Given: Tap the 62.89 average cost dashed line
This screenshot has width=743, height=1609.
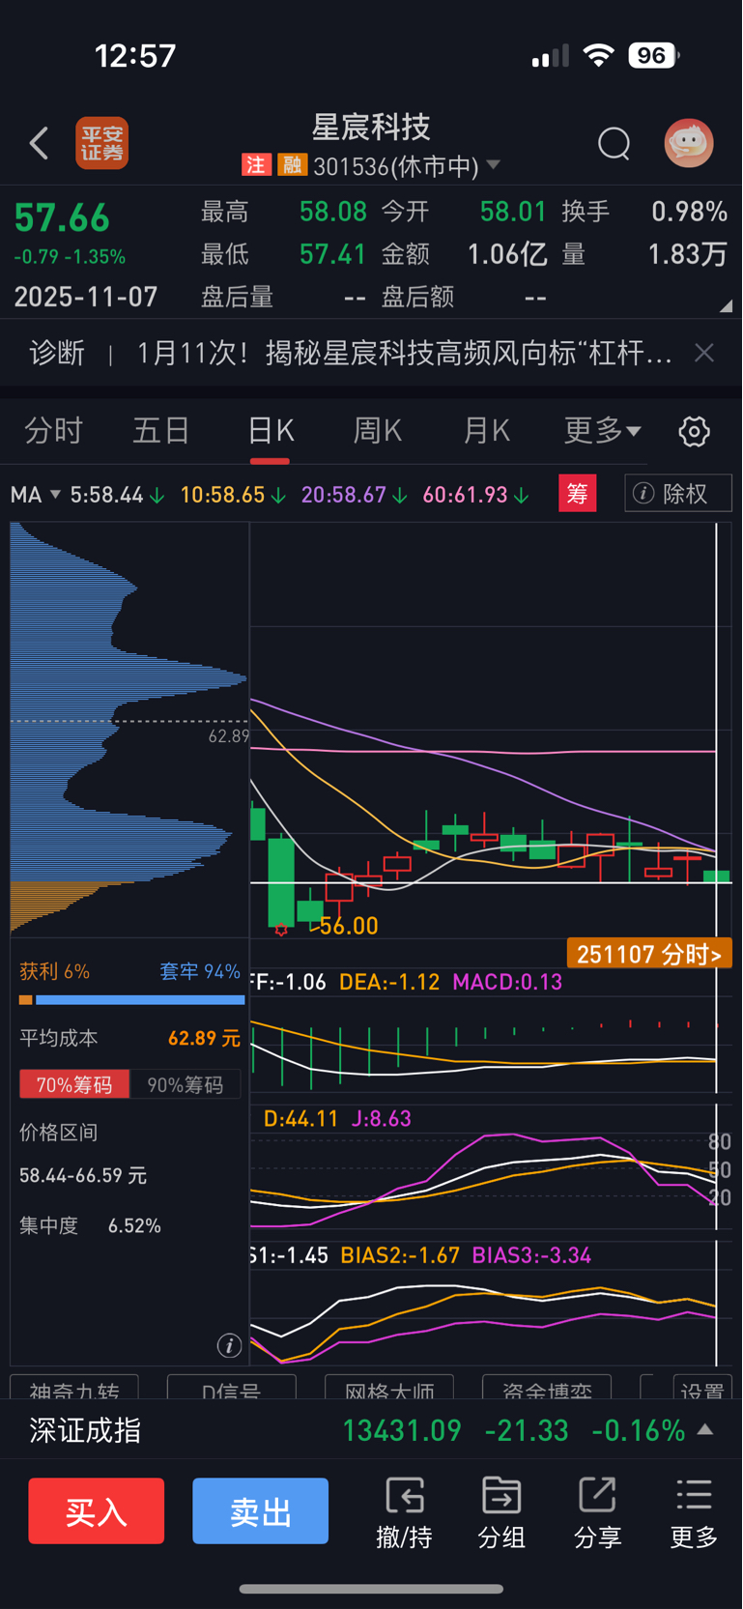Looking at the screenshot, I should tap(129, 721).
